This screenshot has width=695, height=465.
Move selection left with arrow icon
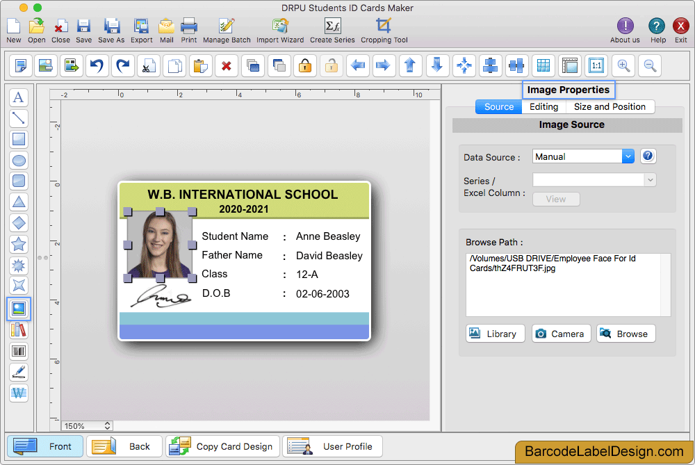tap(358, 66)
